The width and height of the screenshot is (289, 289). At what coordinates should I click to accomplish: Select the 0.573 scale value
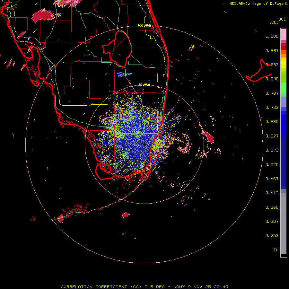[272, 150]
